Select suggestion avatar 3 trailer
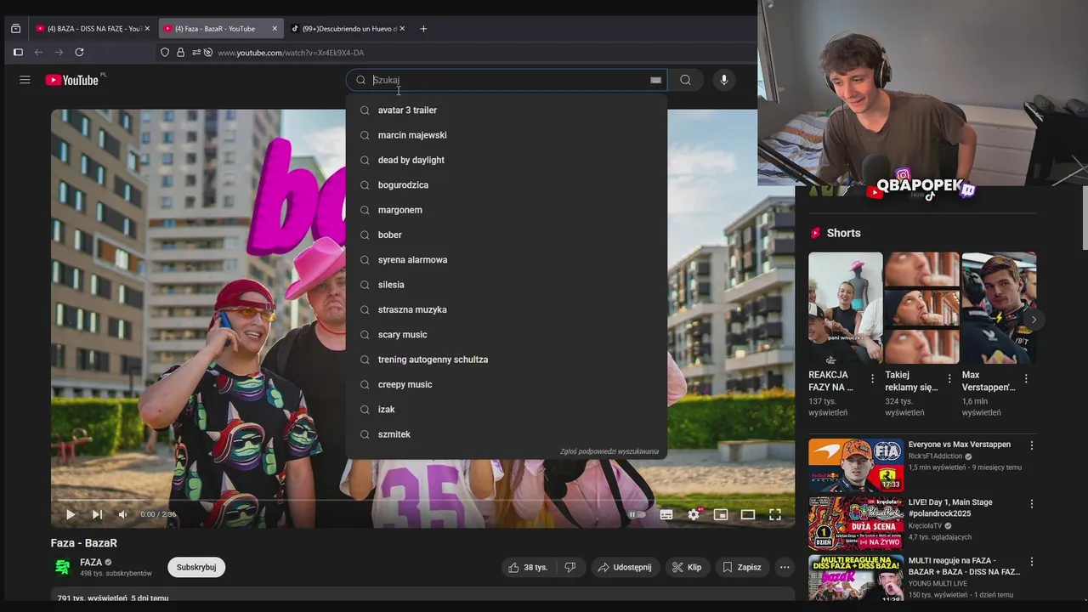The height and width of the screenshot is (612, 1088). pos(507,110)
